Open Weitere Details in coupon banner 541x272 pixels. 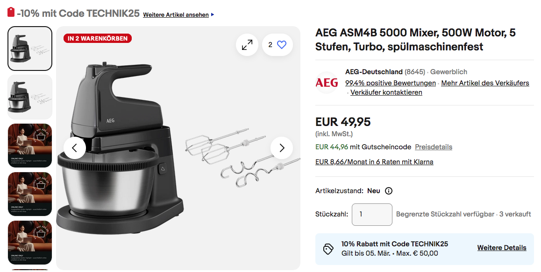(x=502, y=248)
